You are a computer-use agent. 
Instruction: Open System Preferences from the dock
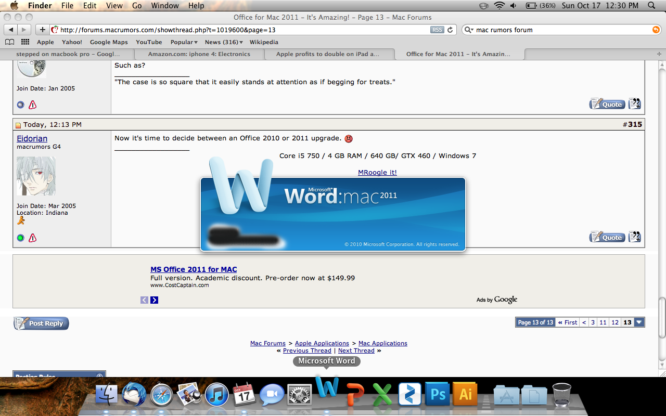[299, 395]
